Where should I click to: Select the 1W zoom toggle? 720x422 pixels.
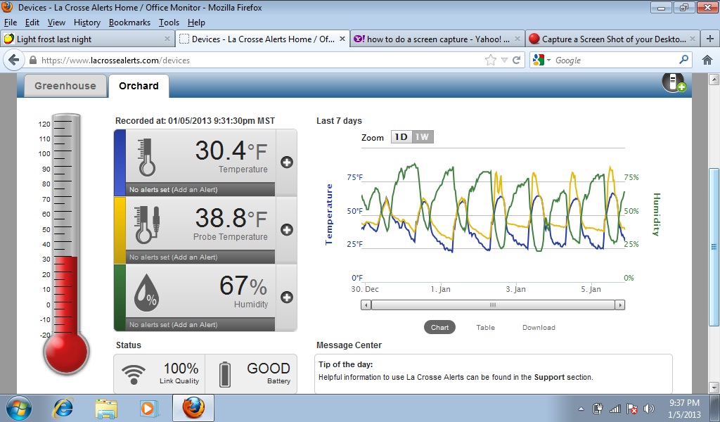pos(422,137)
